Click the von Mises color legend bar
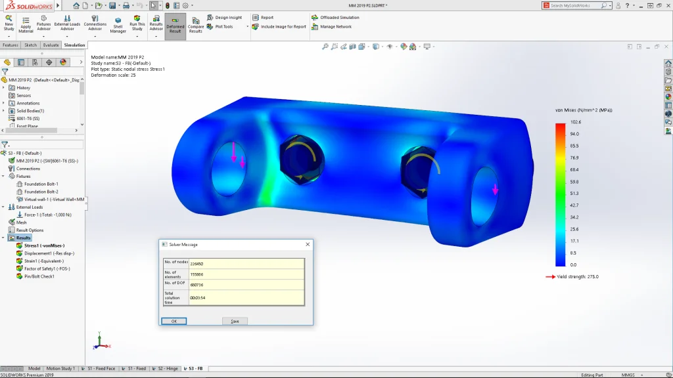 click(560, 194)
